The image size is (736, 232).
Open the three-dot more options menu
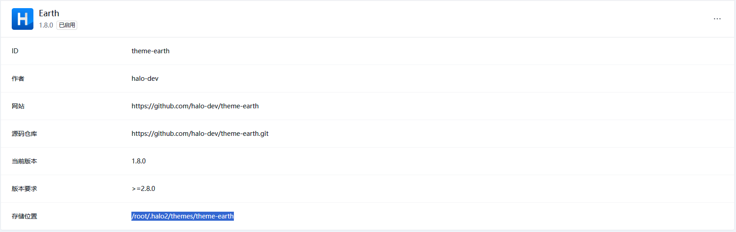(x=717, y=19)
